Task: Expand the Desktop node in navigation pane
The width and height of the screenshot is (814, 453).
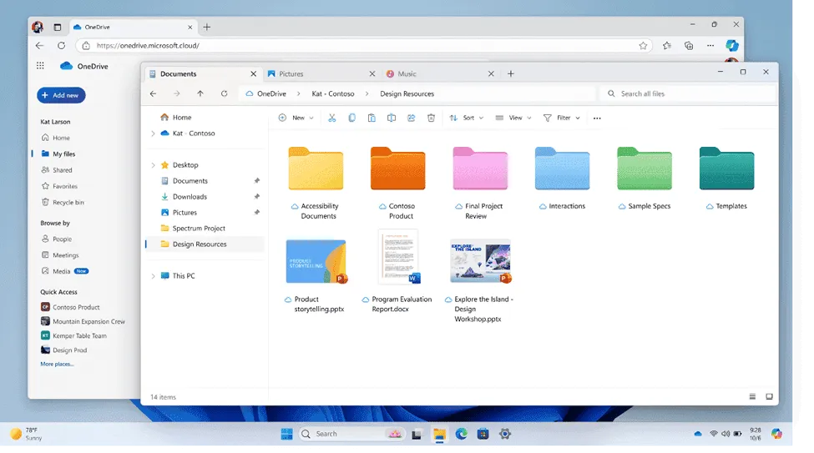Action: 153,165
